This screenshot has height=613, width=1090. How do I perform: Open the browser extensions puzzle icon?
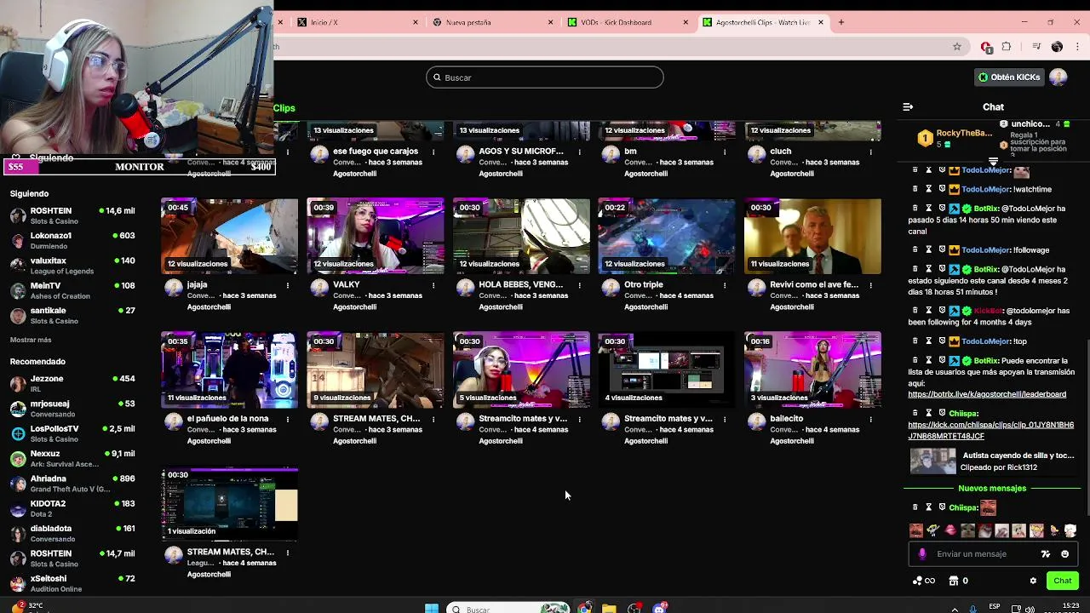[x=1007, y=47]
